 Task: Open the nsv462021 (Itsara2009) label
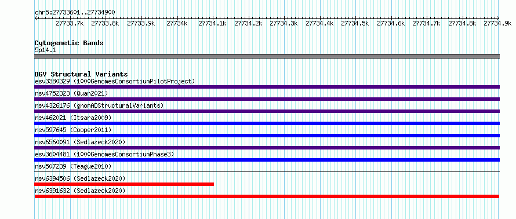tap(73, 118)
